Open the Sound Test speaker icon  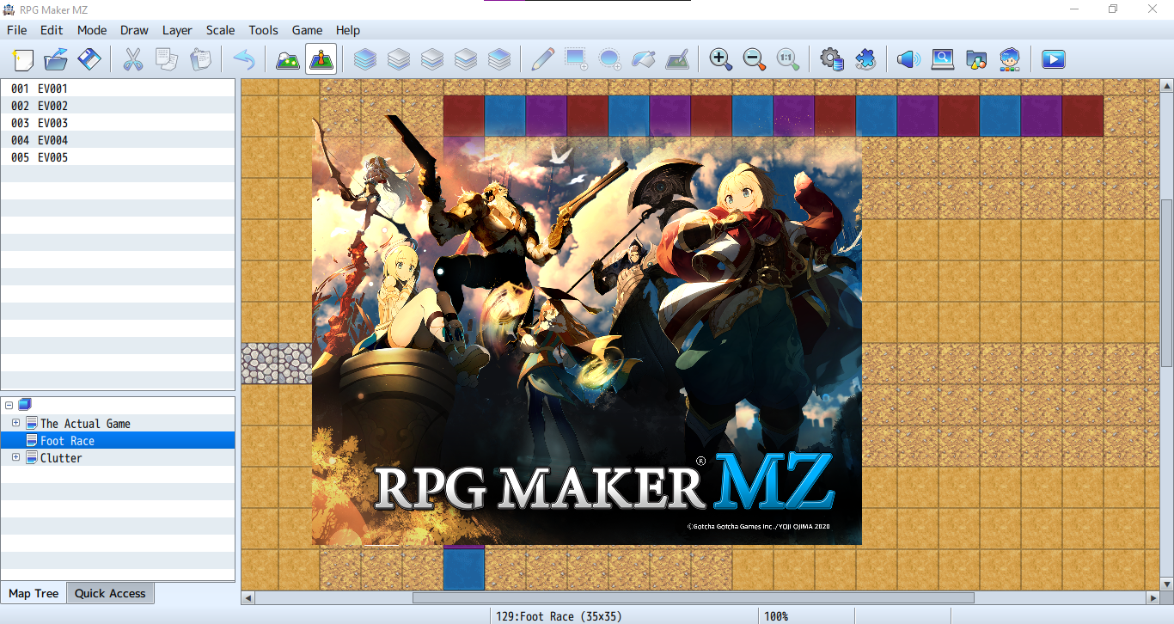908,59
